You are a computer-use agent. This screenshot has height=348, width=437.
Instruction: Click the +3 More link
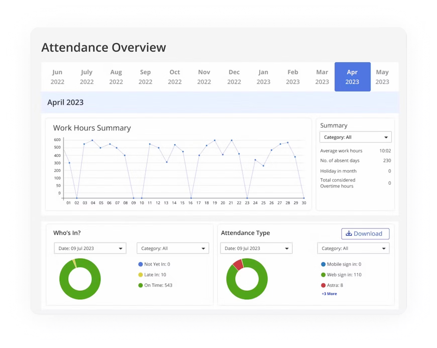329,294
